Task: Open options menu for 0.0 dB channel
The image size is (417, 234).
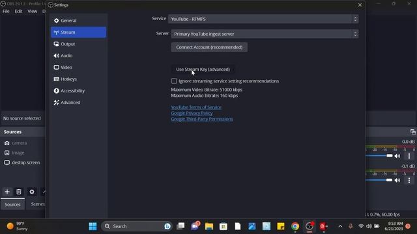Action: [409, 156]
